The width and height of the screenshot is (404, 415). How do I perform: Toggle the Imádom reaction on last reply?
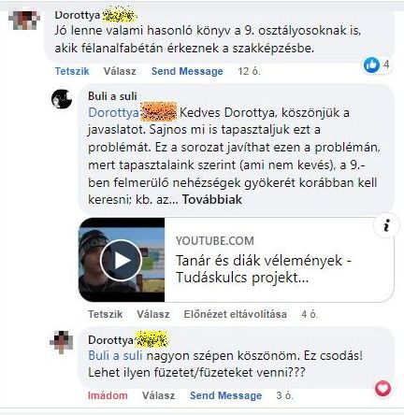click(108, 395)
